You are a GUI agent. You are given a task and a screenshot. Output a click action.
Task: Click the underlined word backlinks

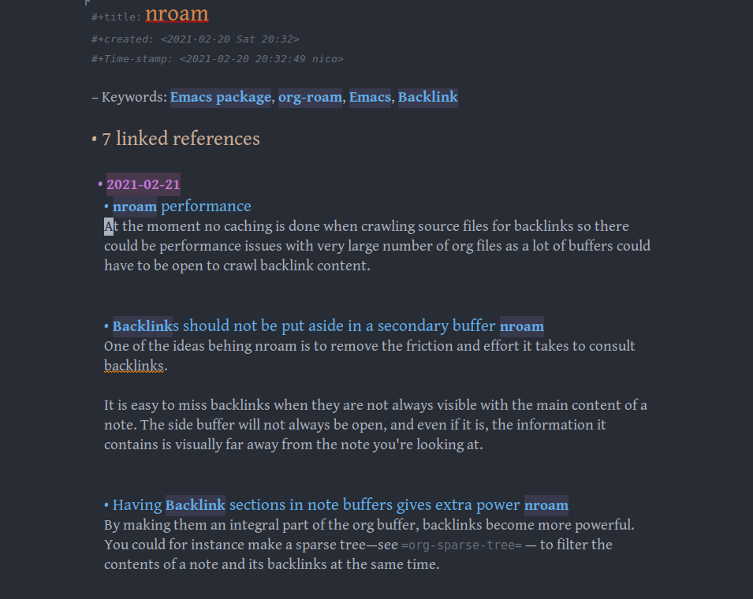click(134, 366)
